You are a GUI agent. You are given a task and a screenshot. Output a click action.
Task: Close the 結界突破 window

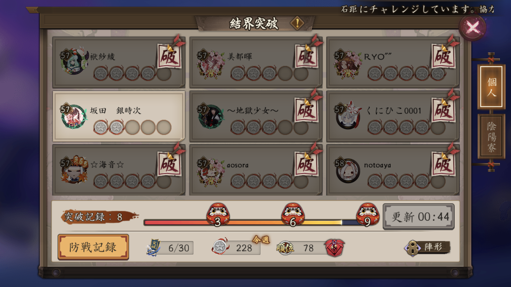473,27
